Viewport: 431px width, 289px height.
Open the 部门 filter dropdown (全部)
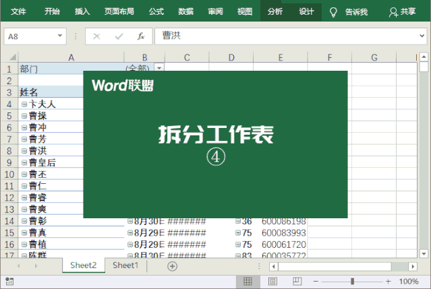pyautogui.click(x=159, y=68)
